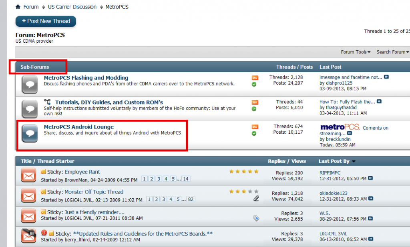
Task: Click the green checkmark in Android Lounge row
Action: click(x=254, y=133)
